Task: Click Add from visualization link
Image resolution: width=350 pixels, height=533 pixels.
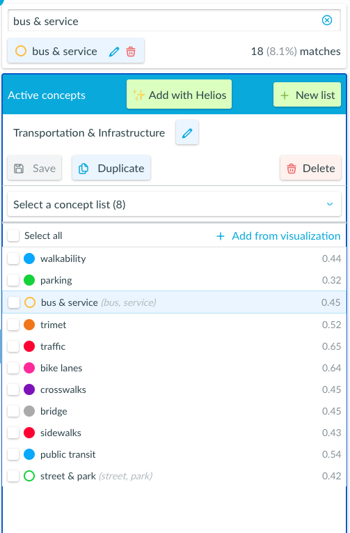Action: (278, 236)
